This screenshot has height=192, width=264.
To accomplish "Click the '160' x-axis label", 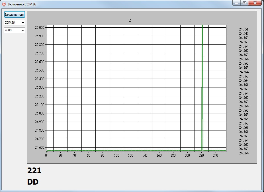I will coord(159,156).
